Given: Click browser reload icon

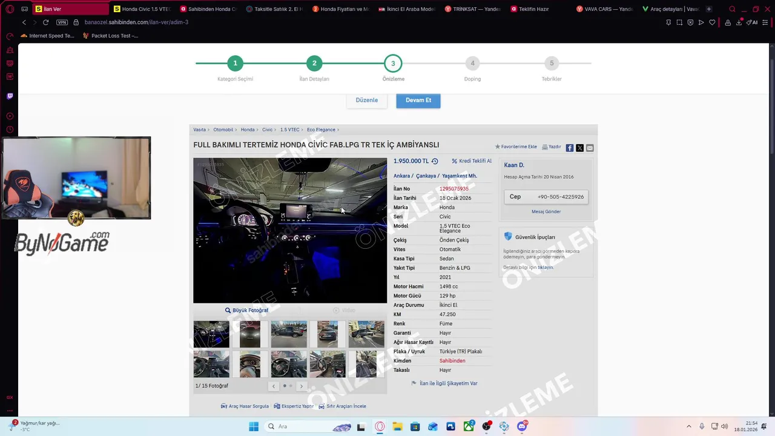Looking at the screenshot, I should click(45, 22).
